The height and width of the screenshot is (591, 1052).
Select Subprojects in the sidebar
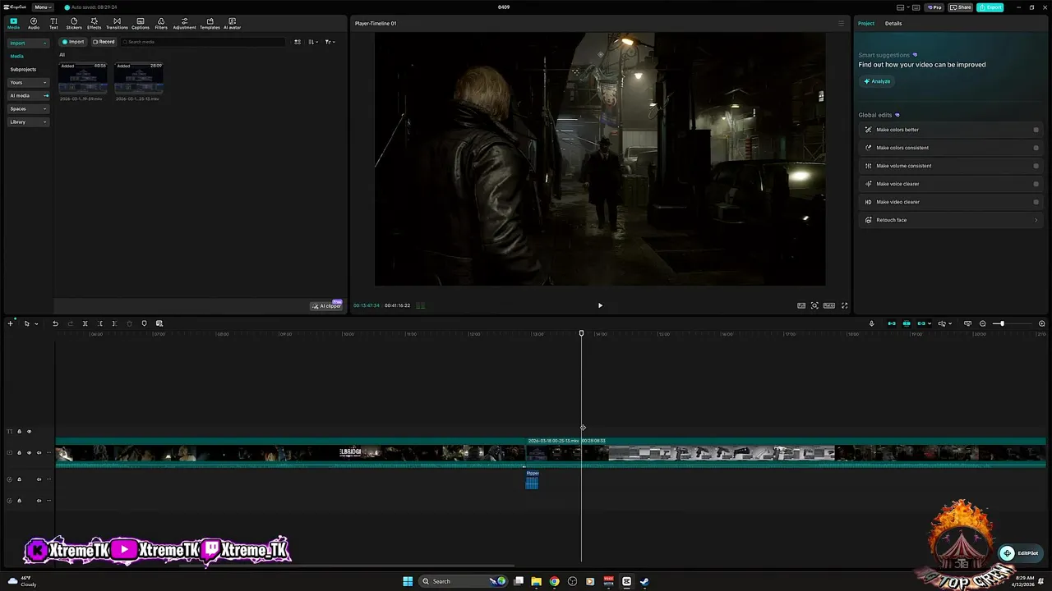coord(23,69)
